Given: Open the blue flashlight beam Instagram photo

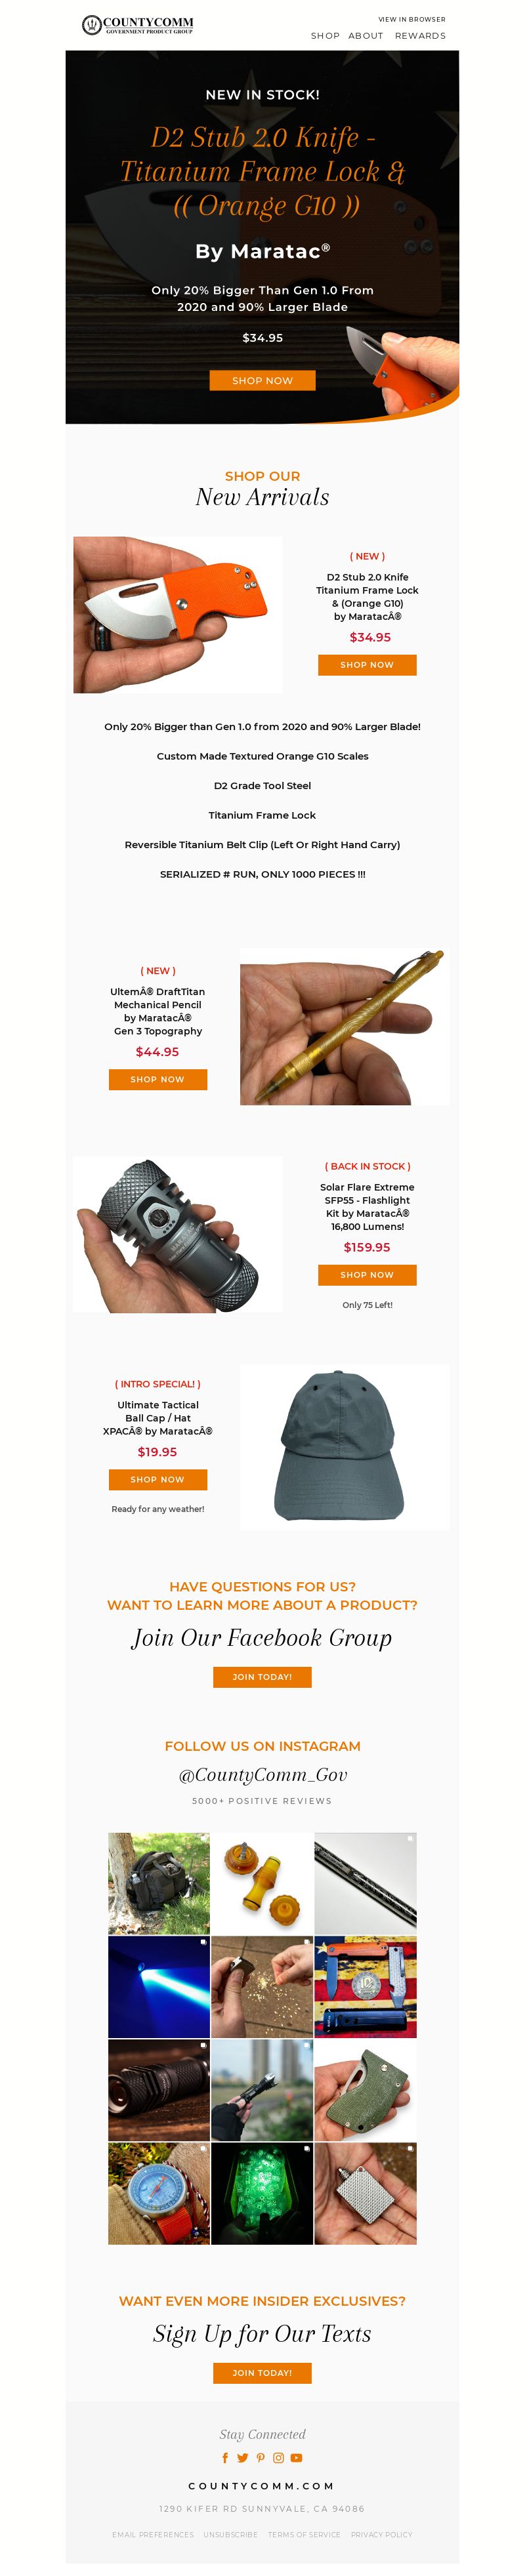Looking at the screenshot, I should (x=159, y=1986).
